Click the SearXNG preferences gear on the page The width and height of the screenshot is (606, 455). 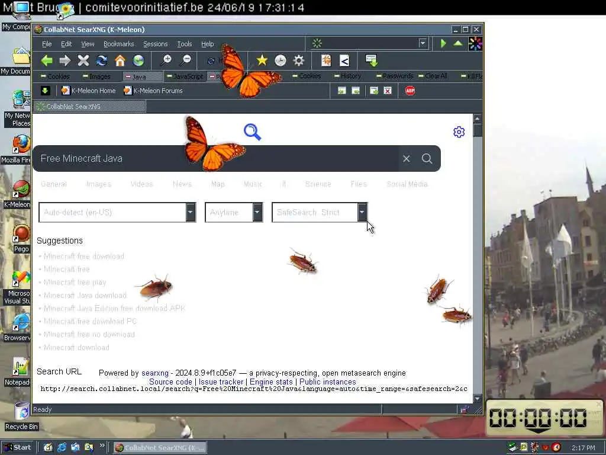coord(459,132)
